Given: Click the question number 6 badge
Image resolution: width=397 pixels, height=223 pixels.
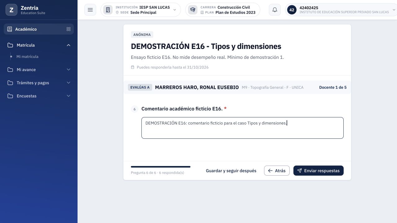Looking at the screenshot, I should 135,109.
